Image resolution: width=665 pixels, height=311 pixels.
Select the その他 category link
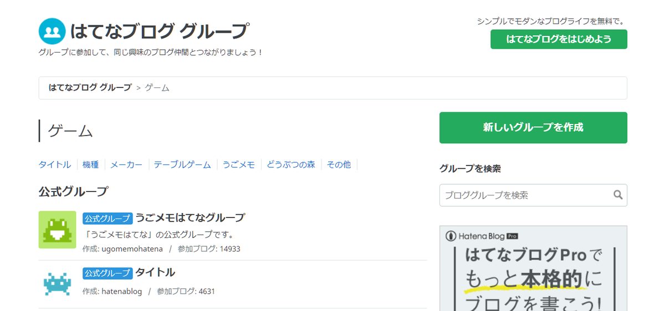[339, 164]
